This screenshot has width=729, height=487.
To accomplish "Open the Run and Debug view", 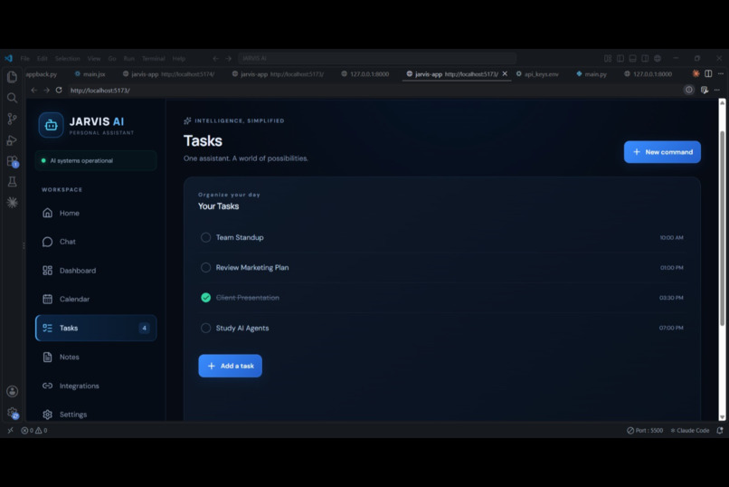I will 12,140.
